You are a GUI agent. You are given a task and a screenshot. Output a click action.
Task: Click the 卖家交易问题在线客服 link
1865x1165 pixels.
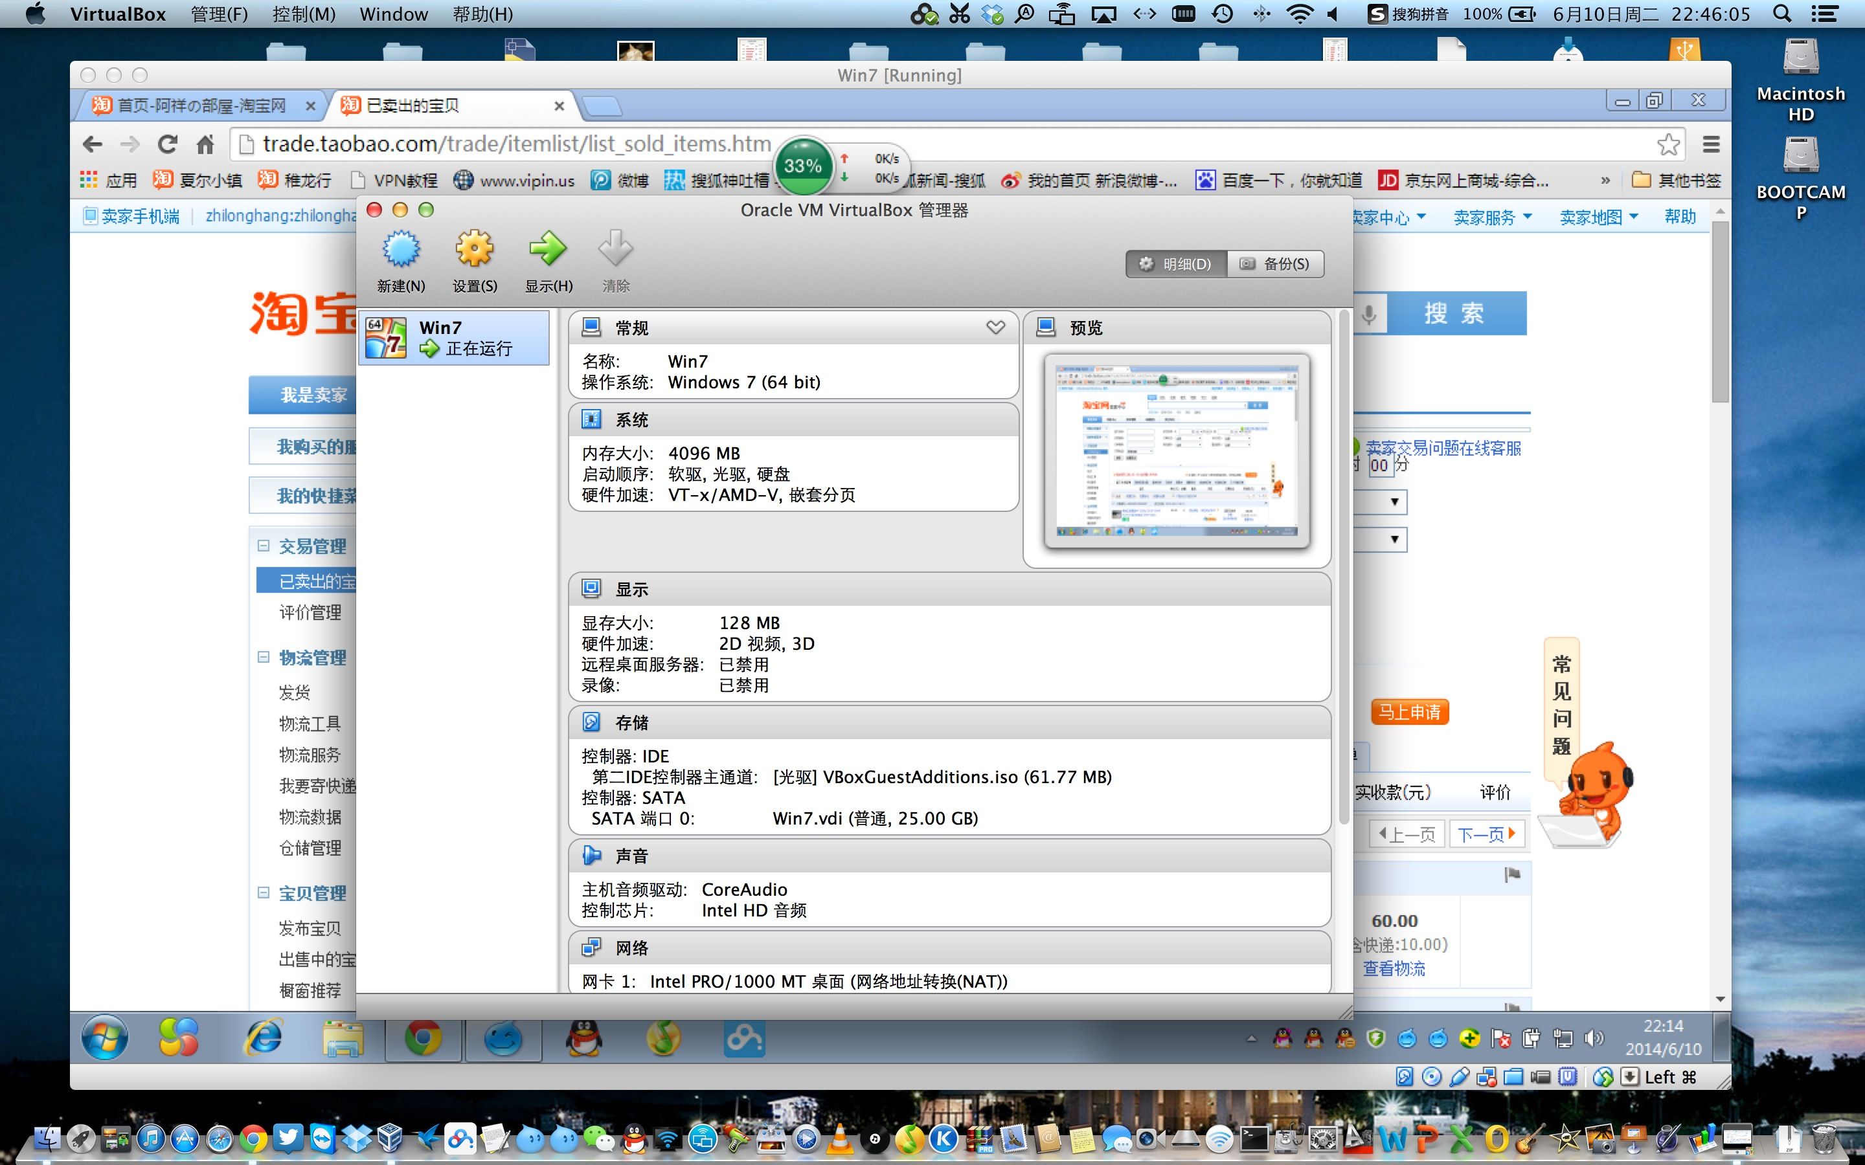coord(1443,448)
